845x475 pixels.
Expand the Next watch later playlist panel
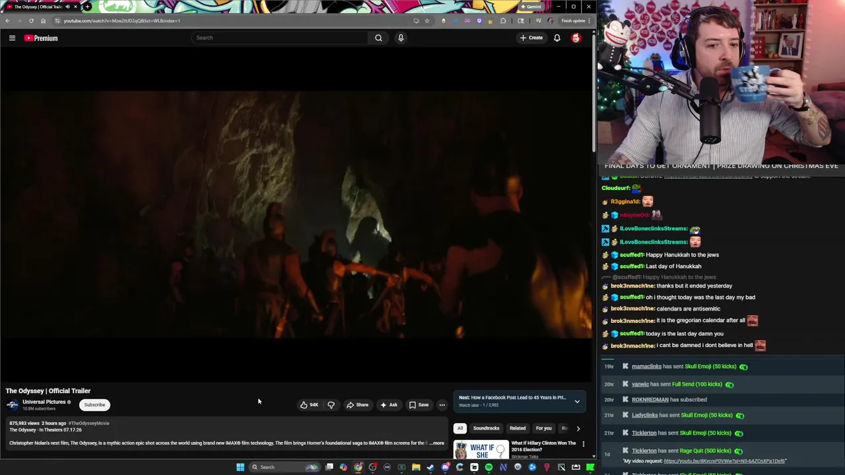[577, 401]
